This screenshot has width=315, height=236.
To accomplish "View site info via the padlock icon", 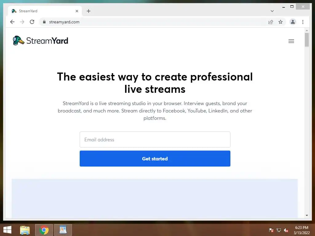I will point(44,22).
